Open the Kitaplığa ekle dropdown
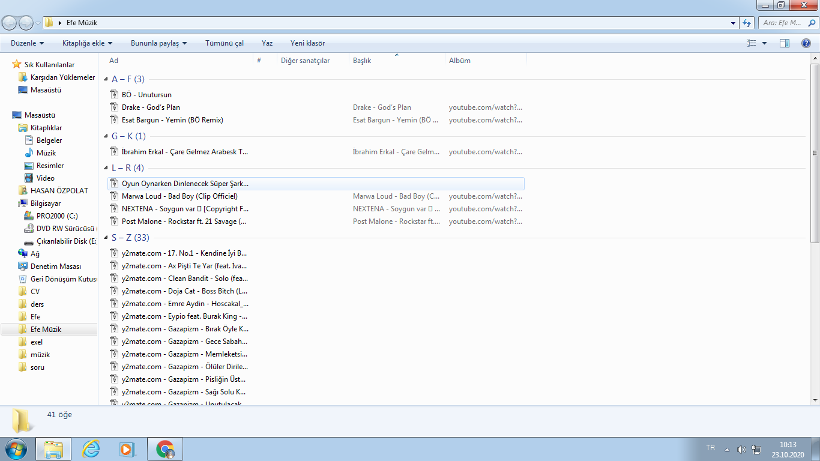Screen dimensions: 820x461 click(87, 43)
